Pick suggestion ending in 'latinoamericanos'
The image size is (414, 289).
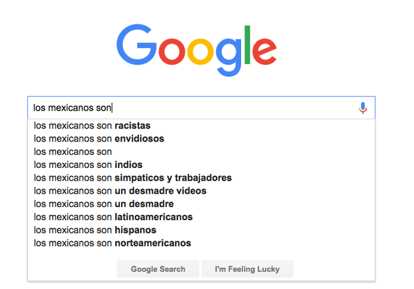point(201,217)
